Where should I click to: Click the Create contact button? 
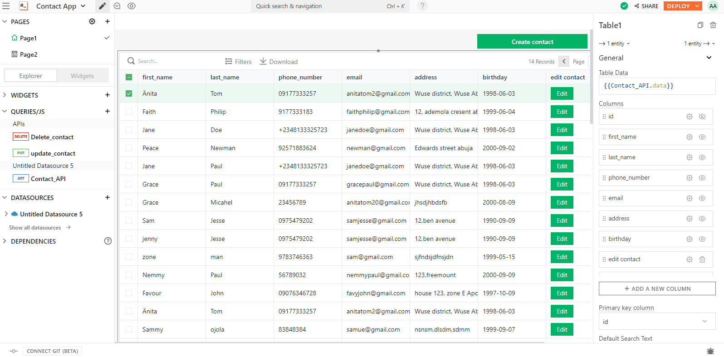click(x=532, y=42)
